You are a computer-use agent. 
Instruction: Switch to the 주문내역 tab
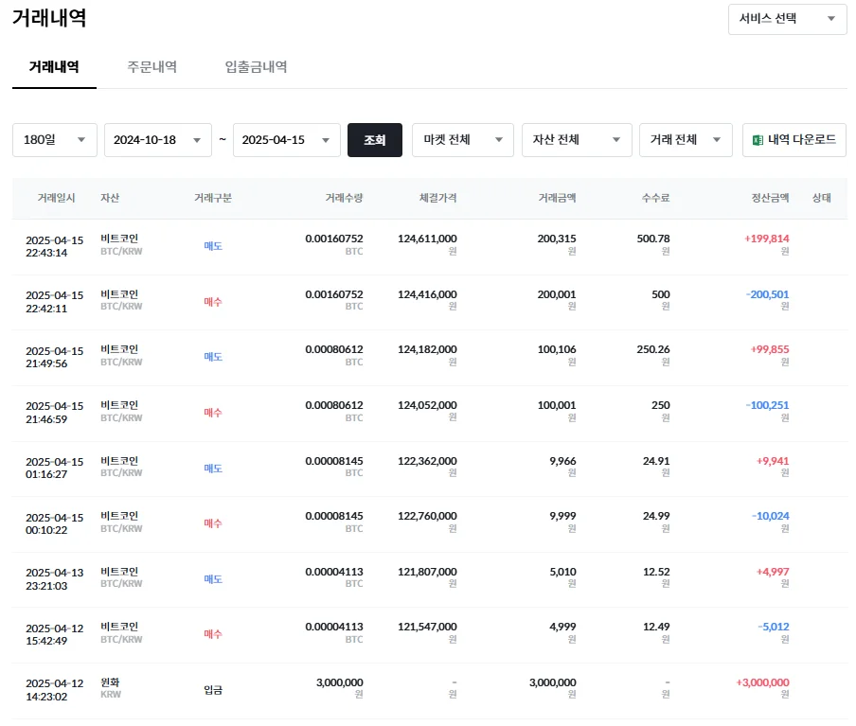pyautogui.click(x=152, y=67)
